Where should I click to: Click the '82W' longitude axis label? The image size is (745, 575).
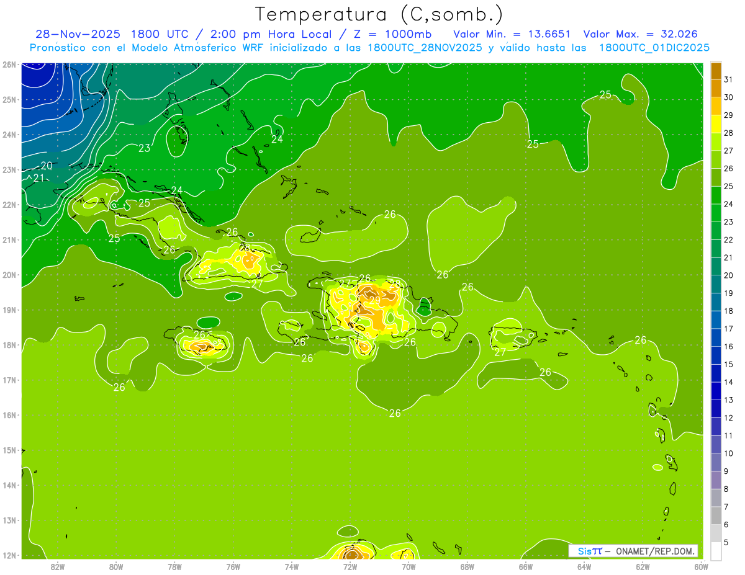coord(58,566)
